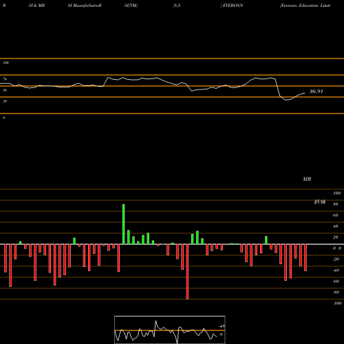Click the MR panel title label
The height and width of the screenshot is (344, 344).
(307, 179)
